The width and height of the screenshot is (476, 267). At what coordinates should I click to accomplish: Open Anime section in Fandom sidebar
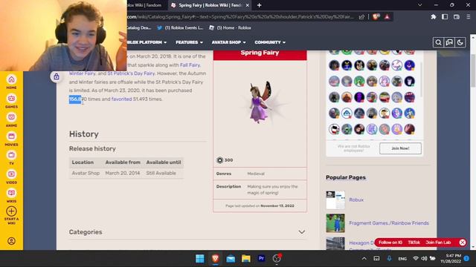pyautogui.click(x=11, y=120)
